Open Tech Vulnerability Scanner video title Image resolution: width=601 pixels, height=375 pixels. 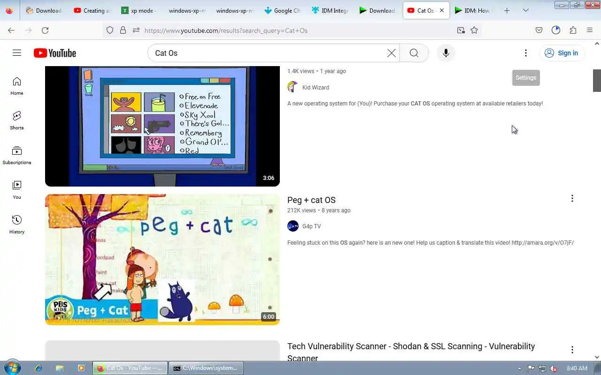(x=411, y=352)
